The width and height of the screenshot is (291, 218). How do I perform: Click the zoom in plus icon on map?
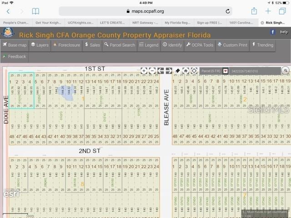pos(144,71)
